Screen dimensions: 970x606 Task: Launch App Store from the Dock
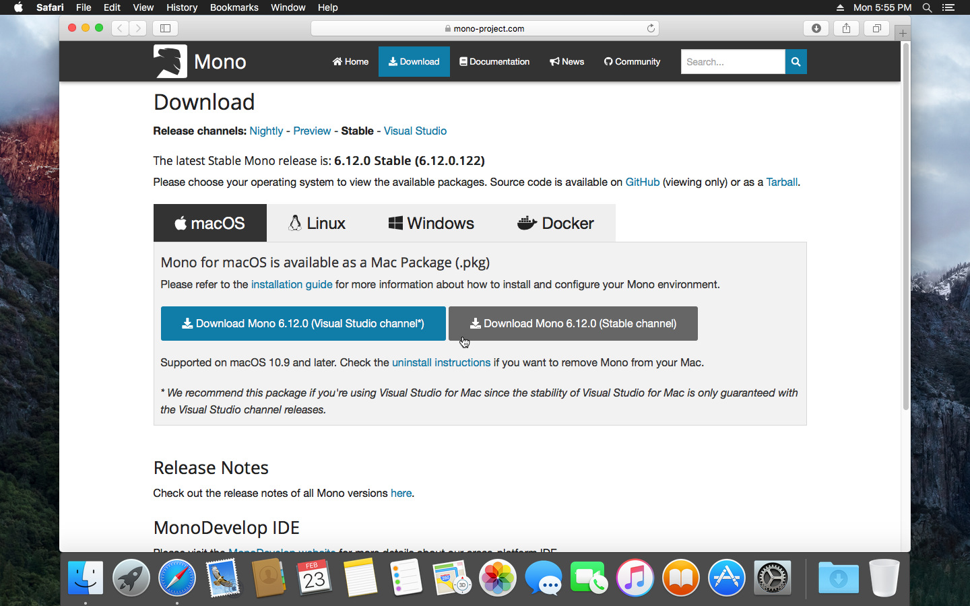(726, 578)
